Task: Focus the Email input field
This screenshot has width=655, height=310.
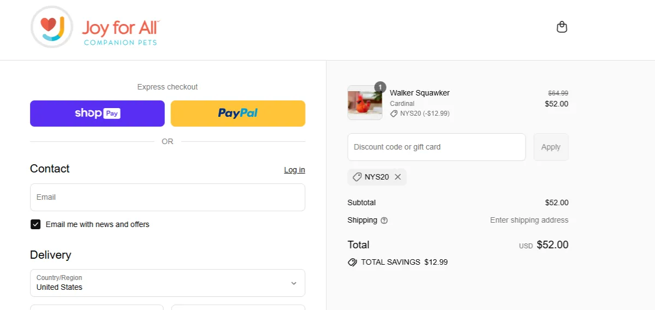Action: click(x=168, y=197)
